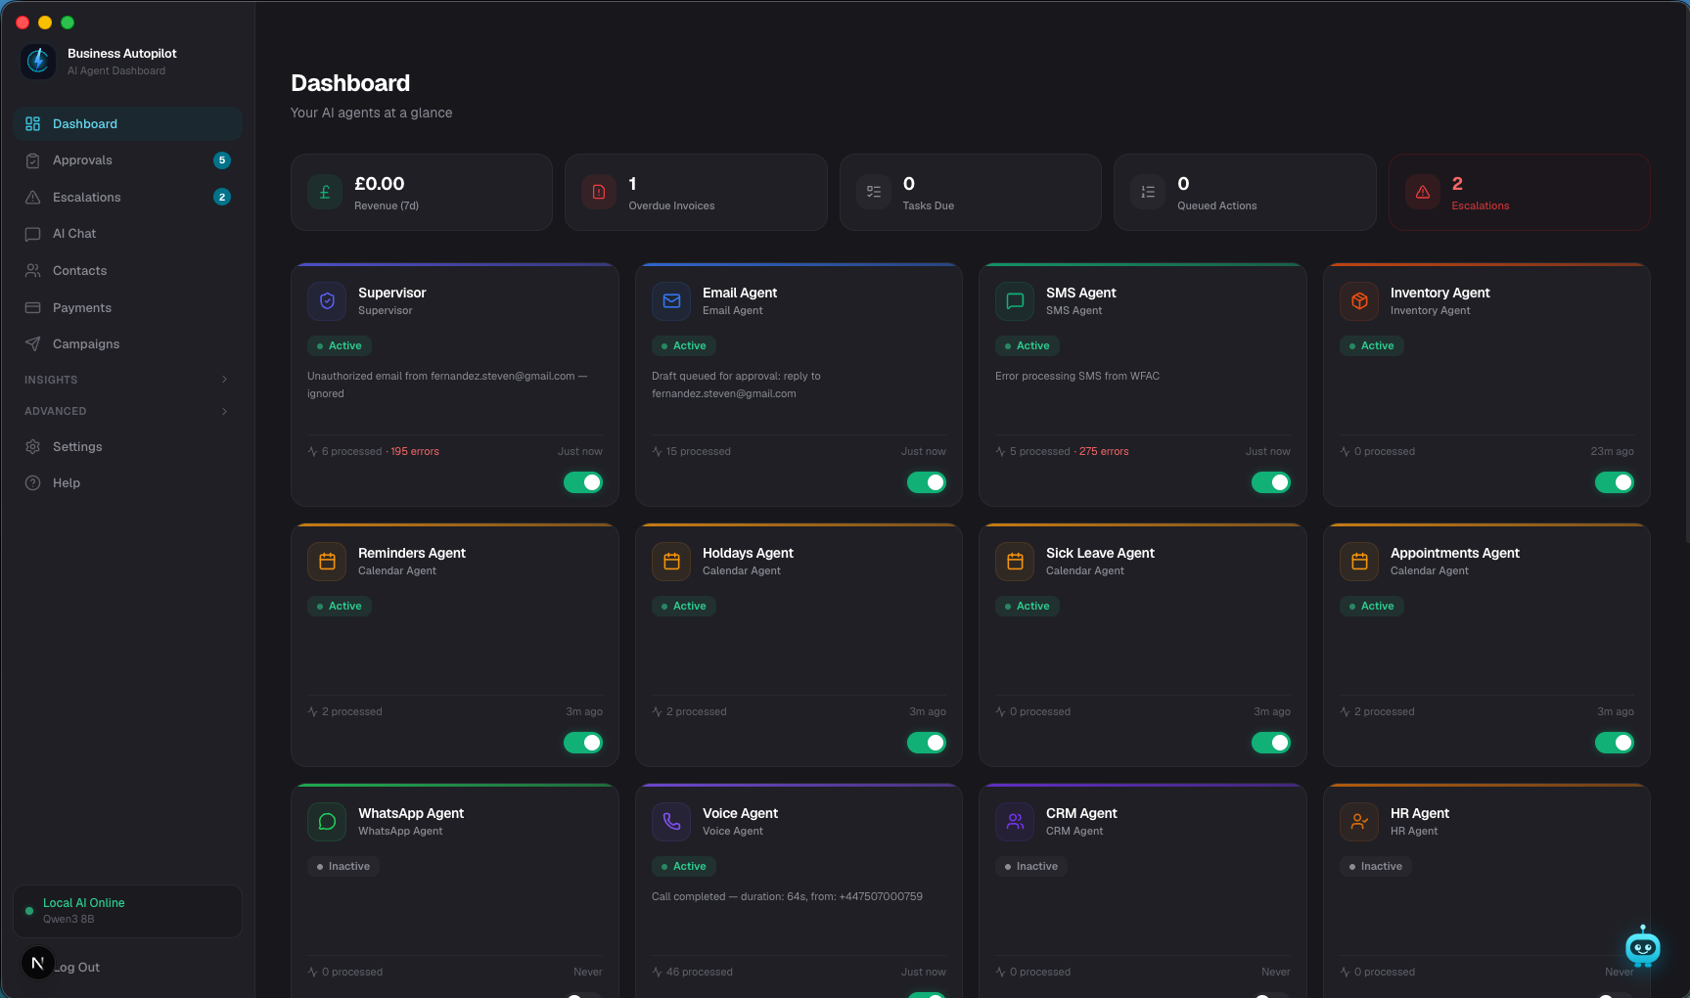Click the '195 errors' text on Supervisor
Screen dimensions: 1690x998
[415, 452]
